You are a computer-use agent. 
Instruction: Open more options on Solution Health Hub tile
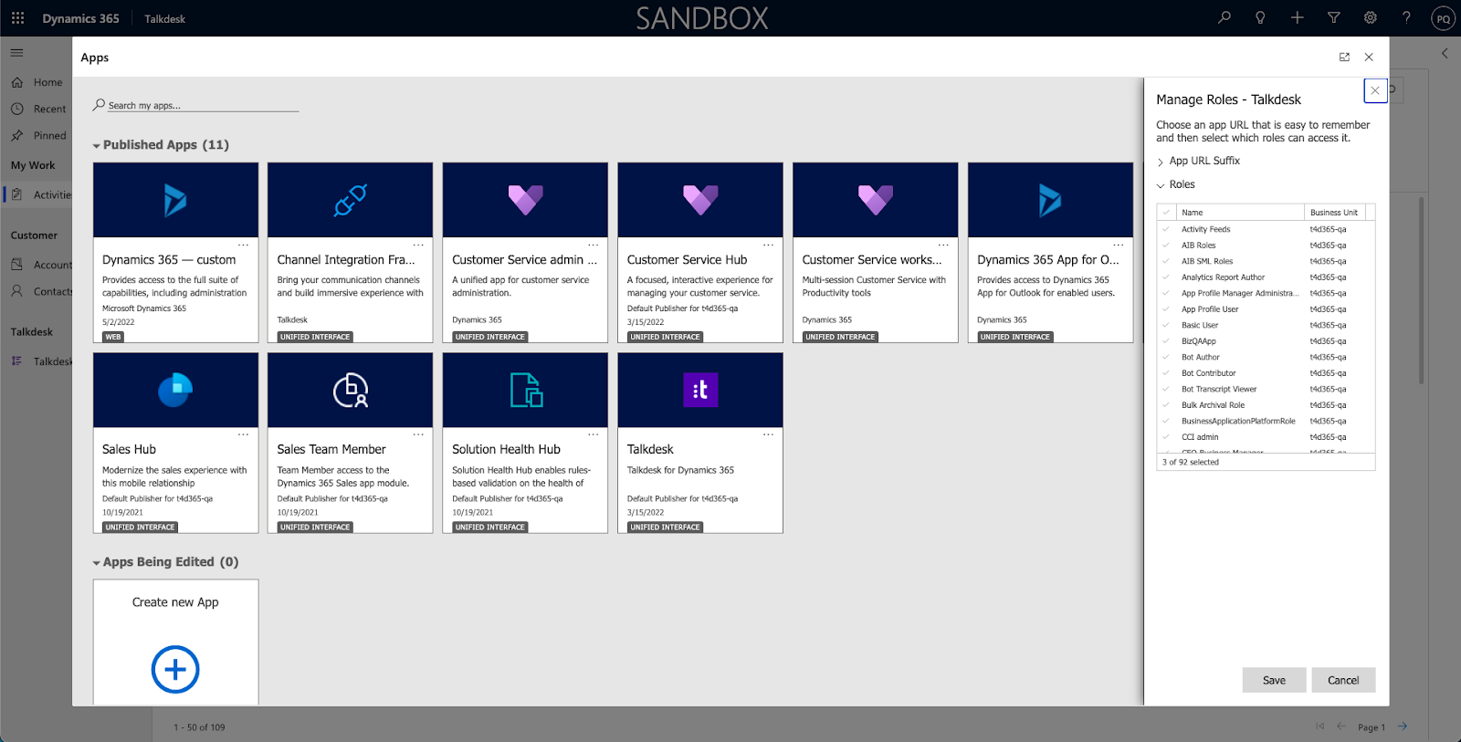594,434
